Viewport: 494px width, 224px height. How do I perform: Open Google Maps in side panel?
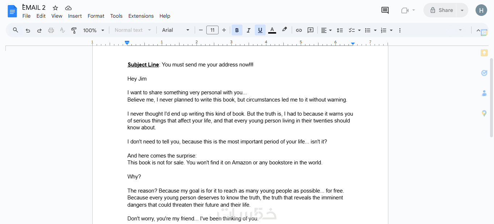484,113
